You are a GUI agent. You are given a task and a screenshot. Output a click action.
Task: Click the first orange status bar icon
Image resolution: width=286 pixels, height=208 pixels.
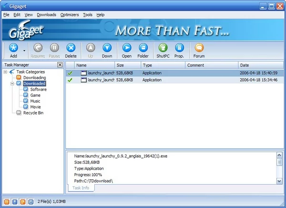[x=7, y=202]
